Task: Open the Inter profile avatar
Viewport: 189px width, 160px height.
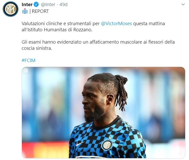Action: (x=11, y=9)
